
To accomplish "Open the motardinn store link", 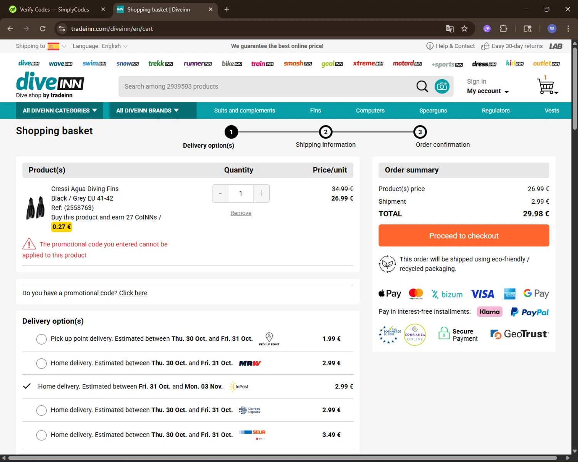I will 407,63.
